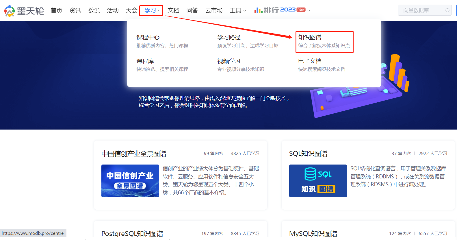This screenshot has width=457, height=240.
Task: Click the 8845 人已学习 count
Action: (x=245, y=234)
